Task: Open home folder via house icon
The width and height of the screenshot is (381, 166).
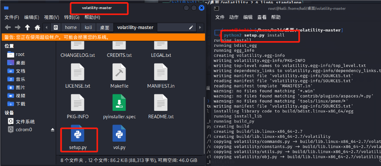Action: point(37,27)
